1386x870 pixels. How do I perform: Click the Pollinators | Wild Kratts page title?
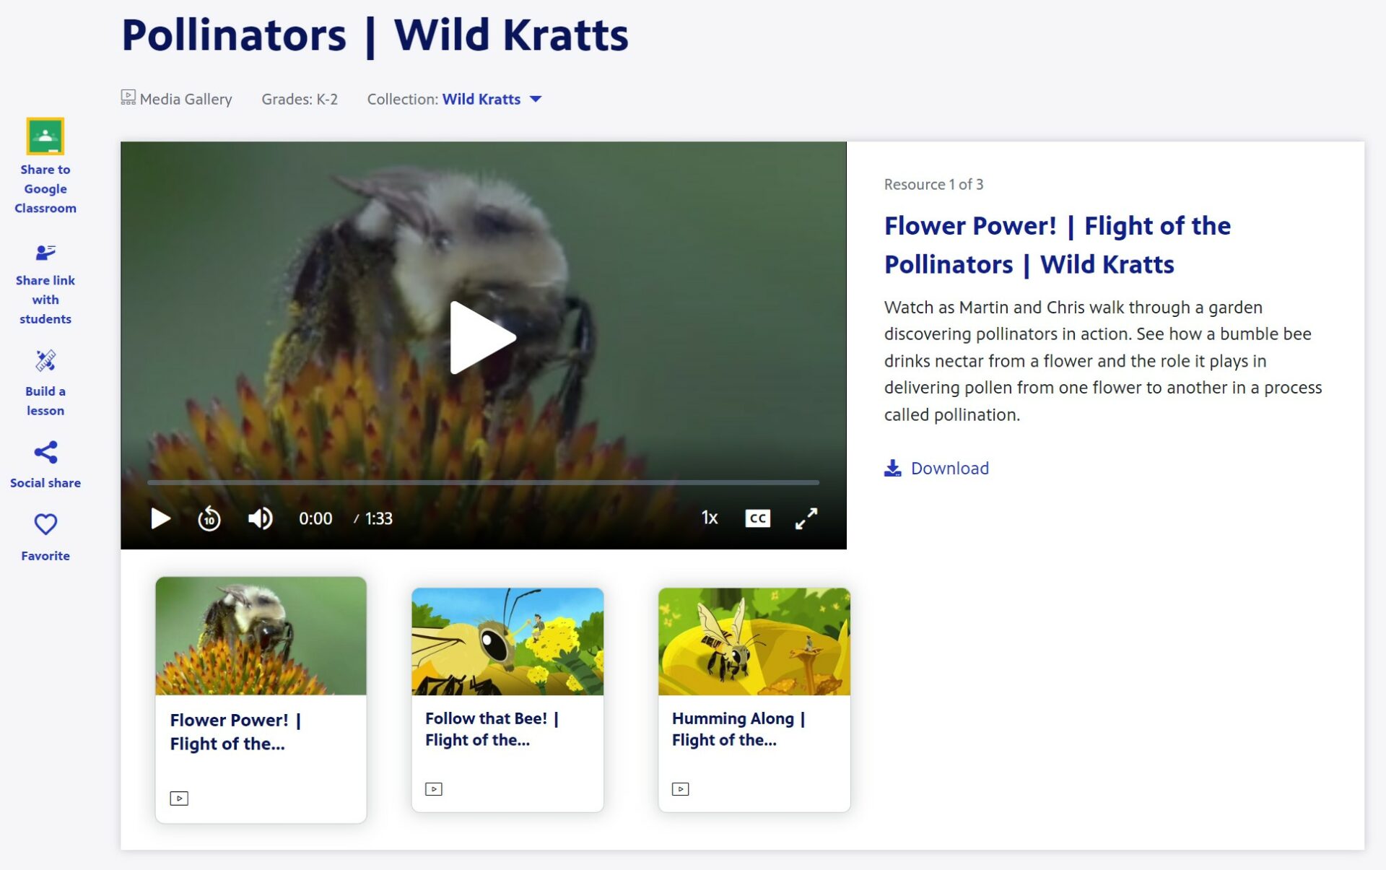tap(375, 35)
